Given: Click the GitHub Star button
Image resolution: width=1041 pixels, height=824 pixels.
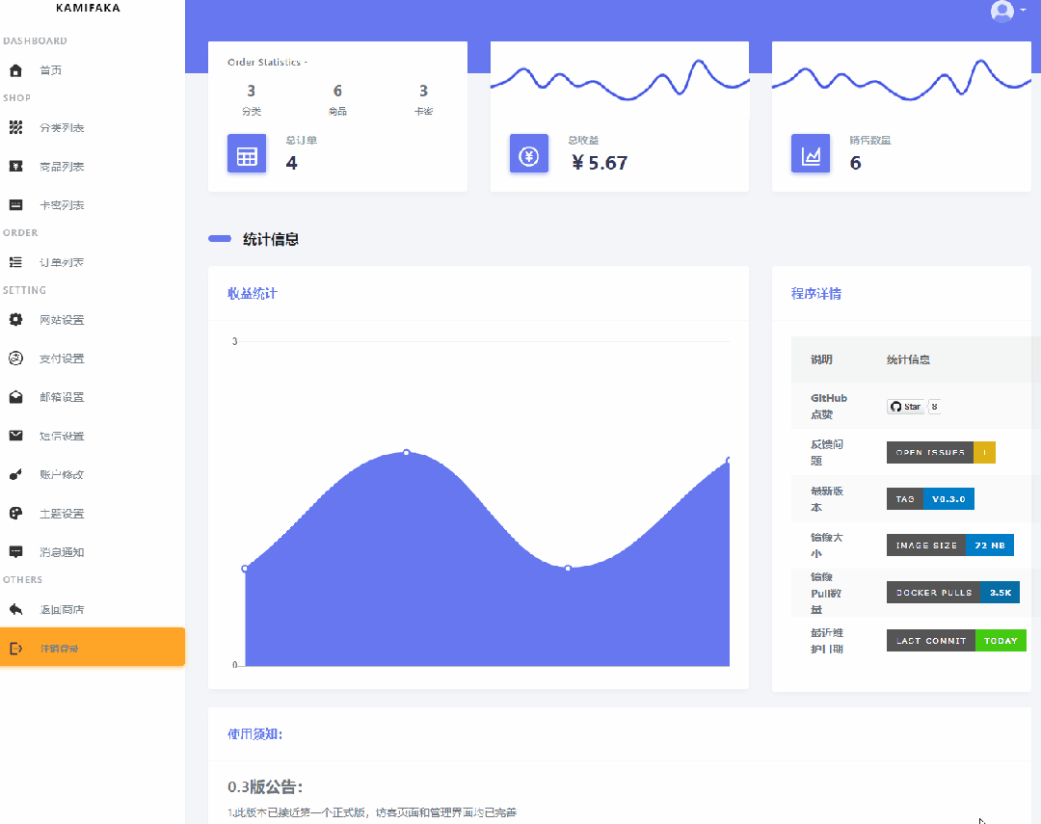Looking at the screenshot, I should point(905,407).
